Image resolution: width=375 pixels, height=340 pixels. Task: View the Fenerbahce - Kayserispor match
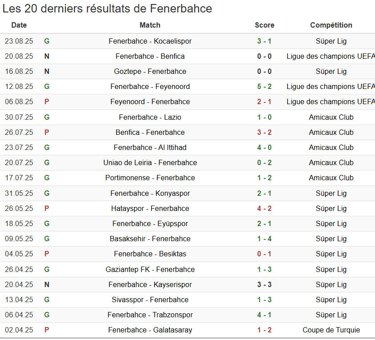tap(150, 285)
